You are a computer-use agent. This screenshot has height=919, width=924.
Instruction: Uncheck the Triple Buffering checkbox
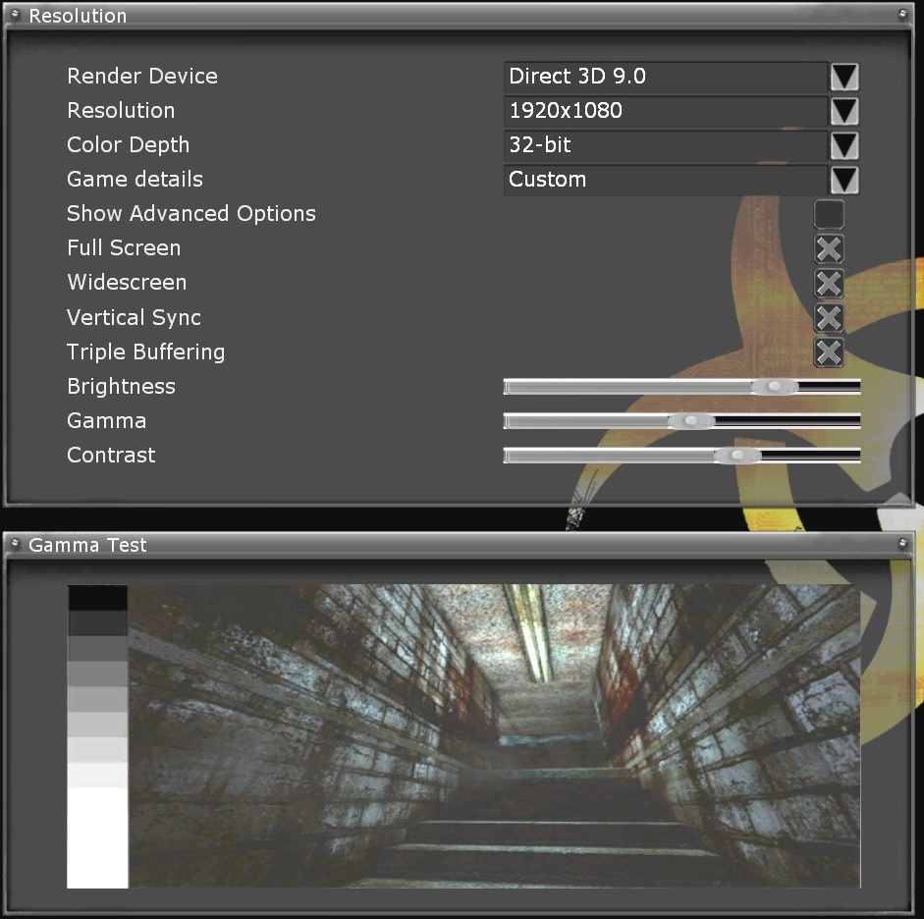click(x=829, y=352)
